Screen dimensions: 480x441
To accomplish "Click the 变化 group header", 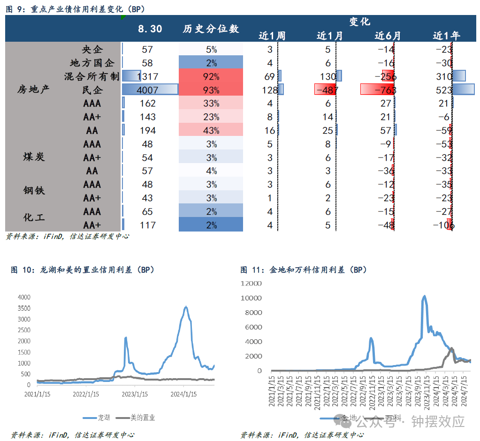I will [x=360, y=22].
